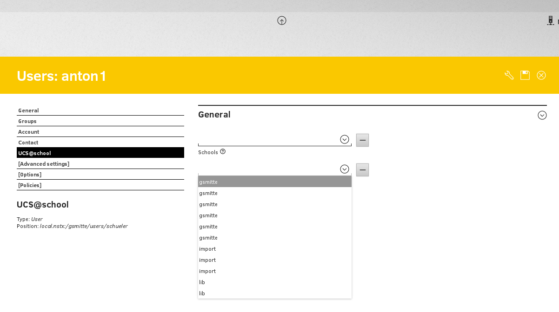This screenshot has width=559, height=312.
Task: Open the Account tab
Action: (x=29, y=132)
